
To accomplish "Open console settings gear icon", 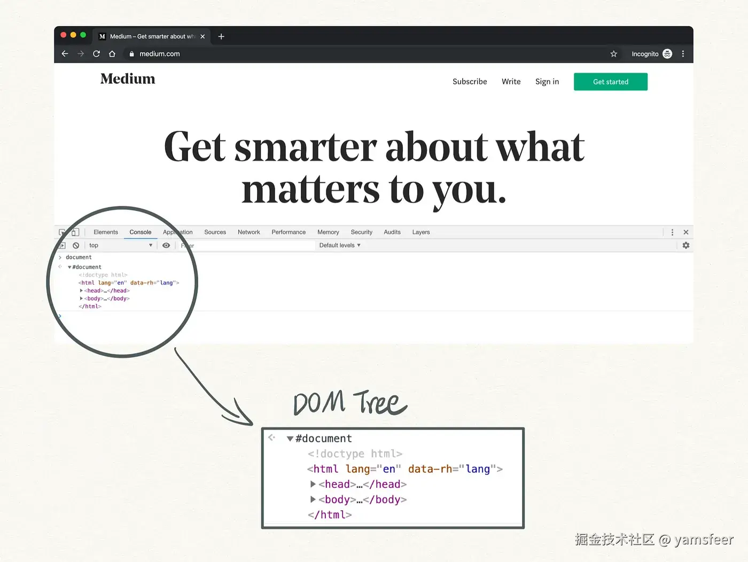I will [x=686, y=245].
